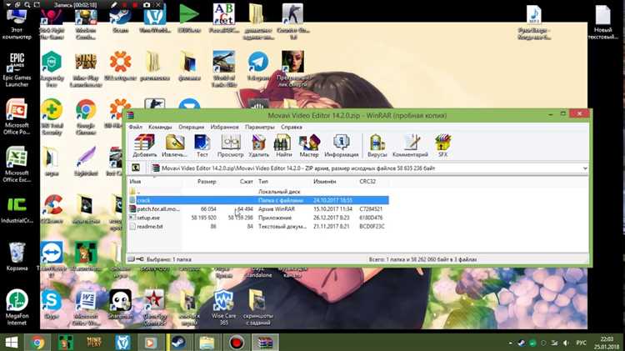
Task: Open File Explorer from the taskbar
Action: click(x=207, y=343)
